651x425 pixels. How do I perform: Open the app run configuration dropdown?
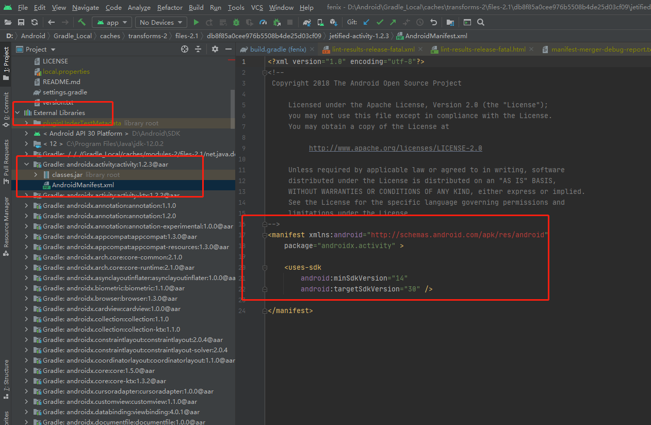point(111,22)
